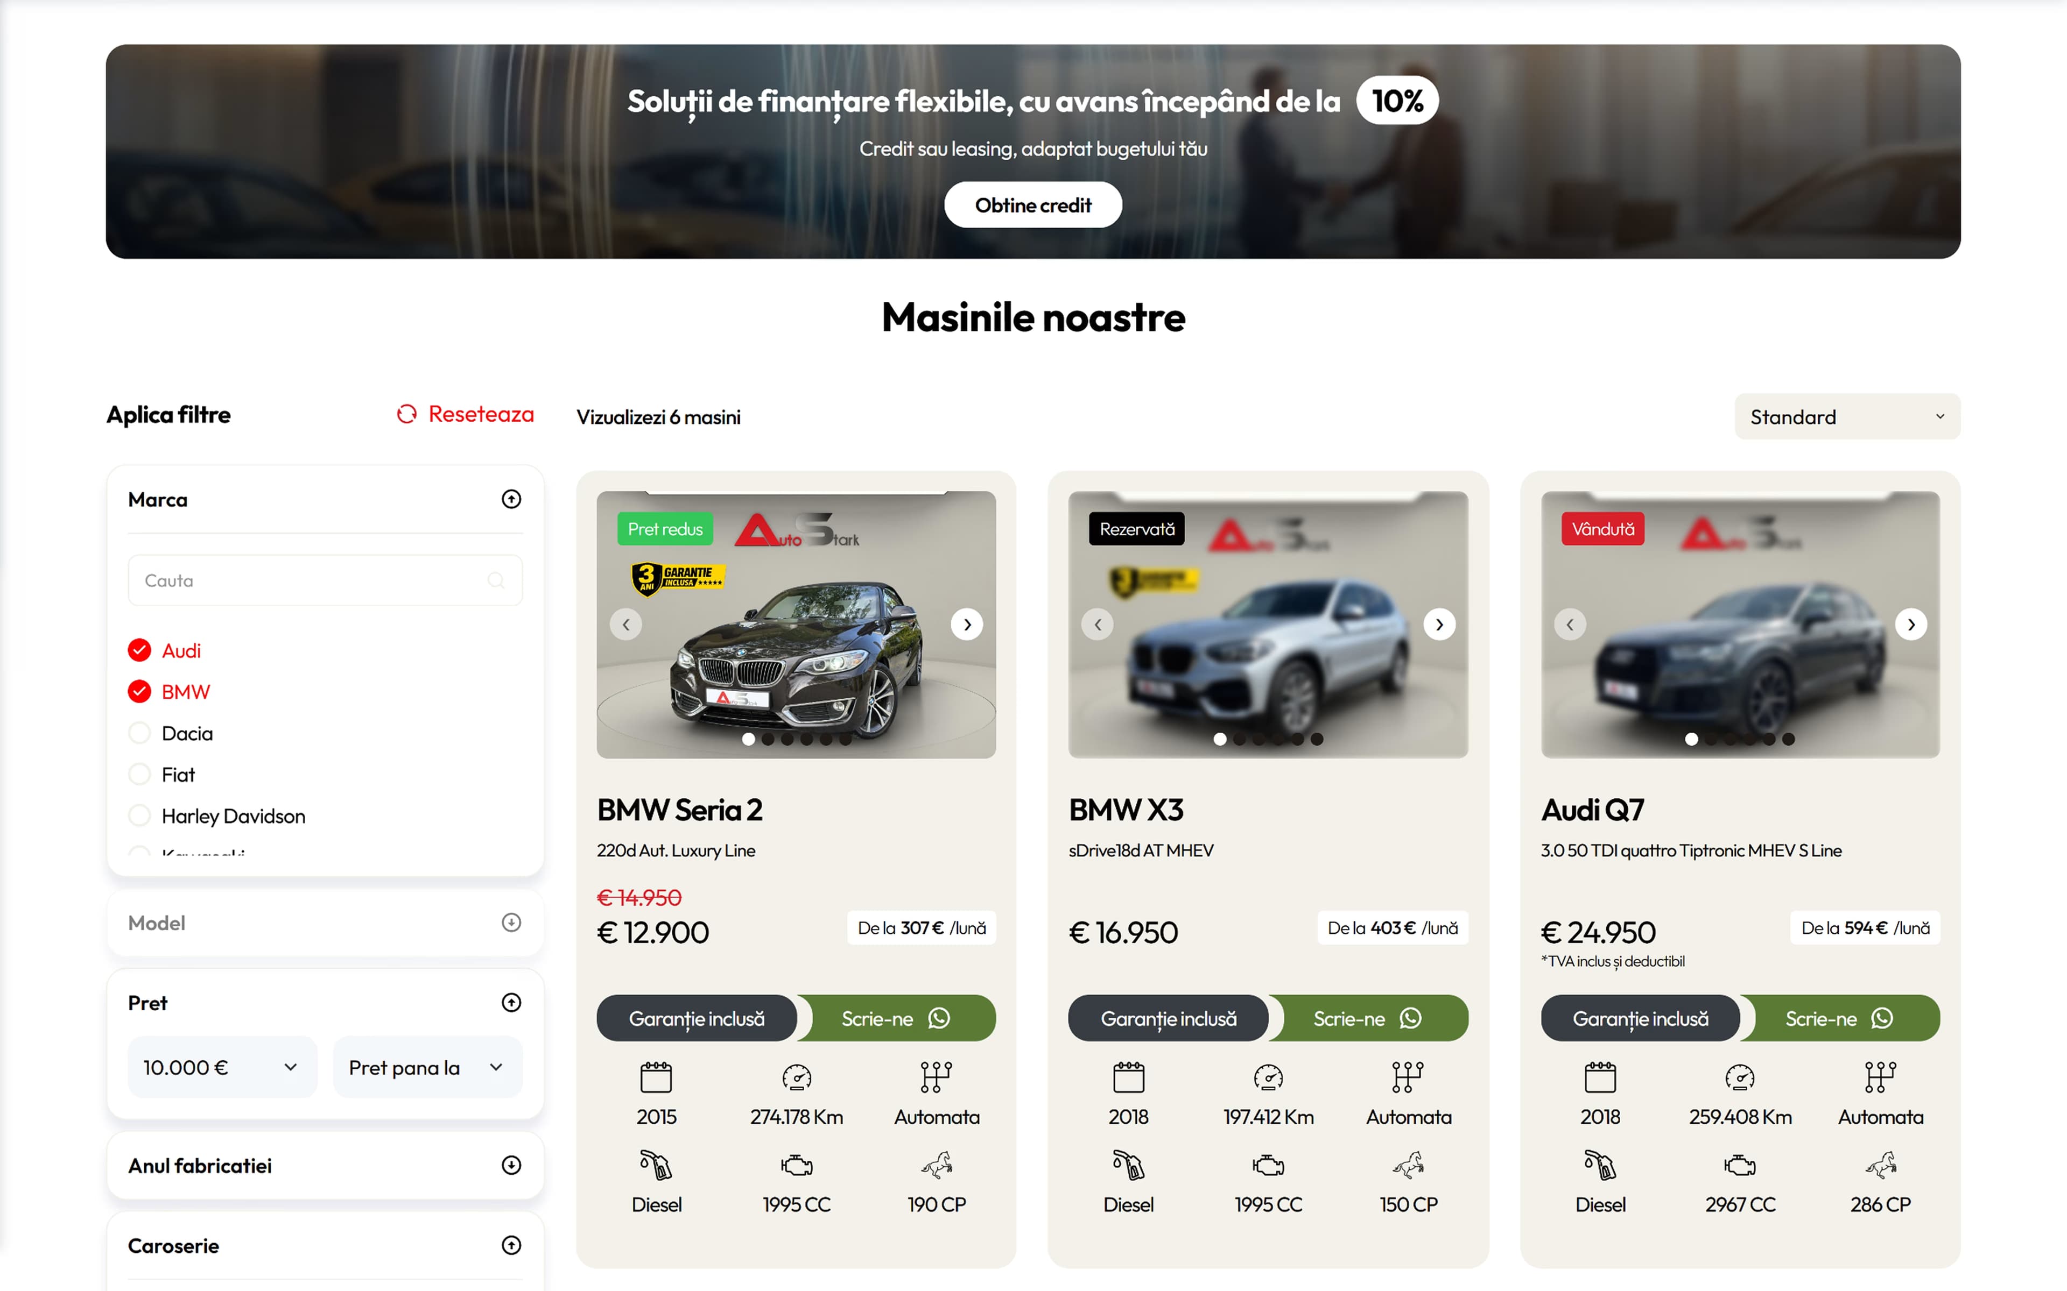This screenshot has height=1291, width=2067.
Task: Click odometer icon above 197.412 Km
Action: tap(1268, 1077)
